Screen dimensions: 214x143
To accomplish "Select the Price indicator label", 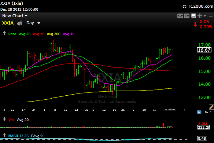I will click(12, 34).
